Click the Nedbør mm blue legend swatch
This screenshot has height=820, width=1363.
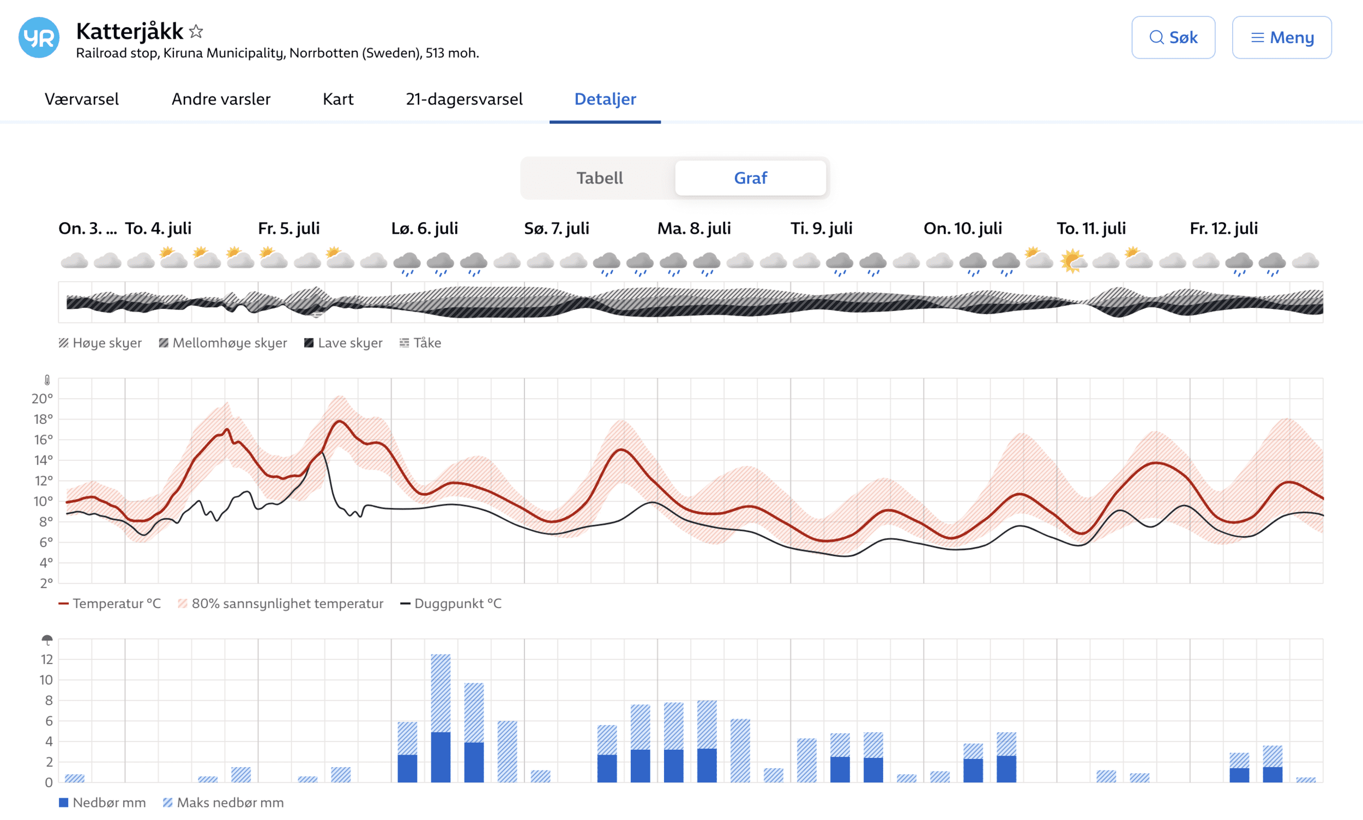coord(64,803)
